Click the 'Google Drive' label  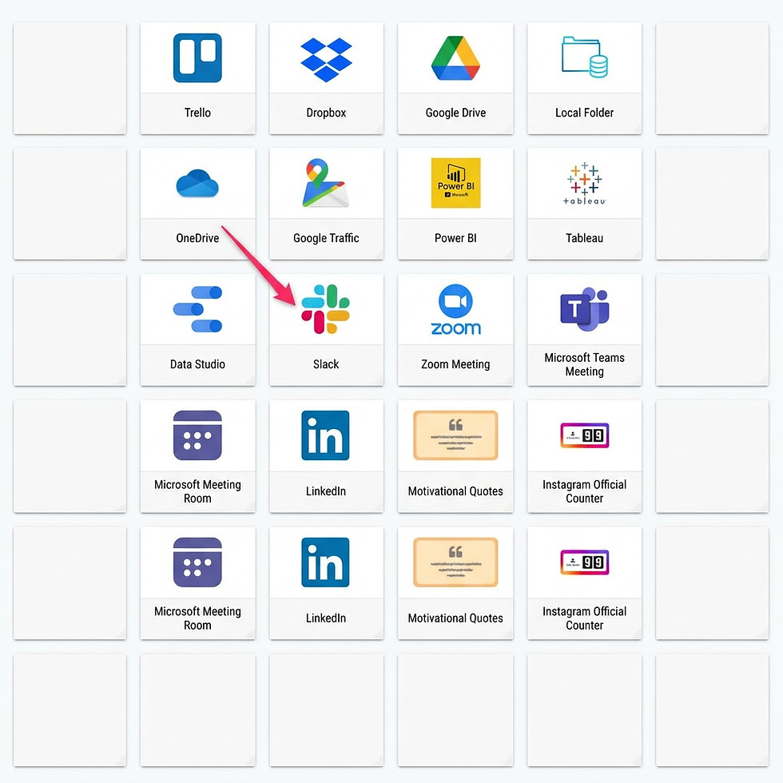455,113
